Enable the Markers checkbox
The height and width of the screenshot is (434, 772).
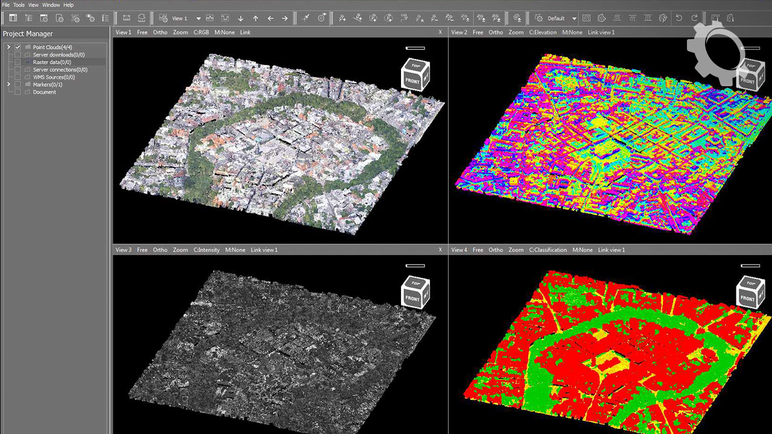point(18,84)
